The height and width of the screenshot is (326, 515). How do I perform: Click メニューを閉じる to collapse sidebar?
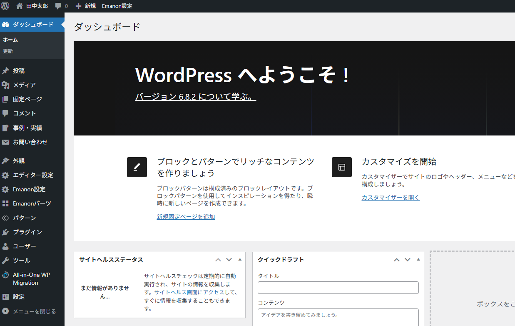[x=34, y=311]
